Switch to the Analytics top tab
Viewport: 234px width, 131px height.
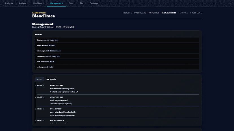tap(23, 3)
